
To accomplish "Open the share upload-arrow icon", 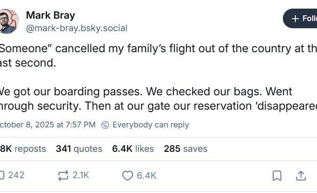I will [x=301, y=176].
